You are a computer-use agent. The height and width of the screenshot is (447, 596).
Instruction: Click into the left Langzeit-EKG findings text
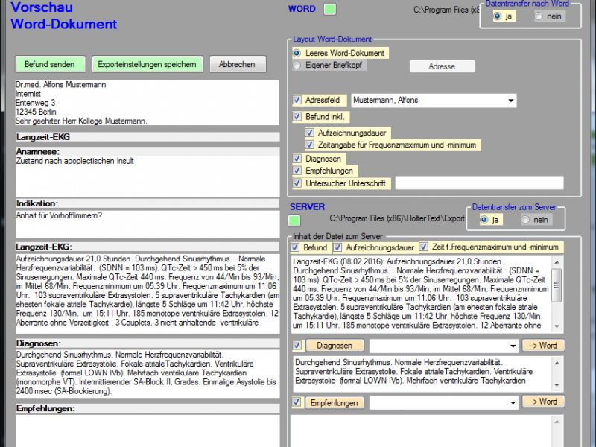click(x=147, y=294)
